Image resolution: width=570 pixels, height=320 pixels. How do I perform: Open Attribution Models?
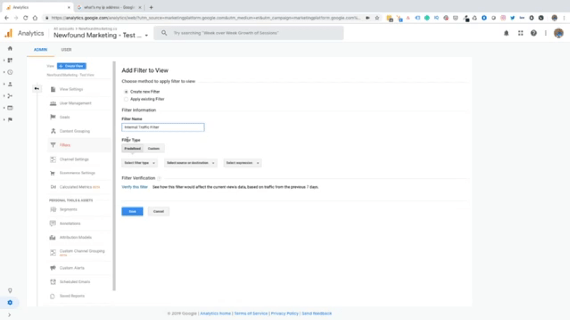click(x=75, y=238)
